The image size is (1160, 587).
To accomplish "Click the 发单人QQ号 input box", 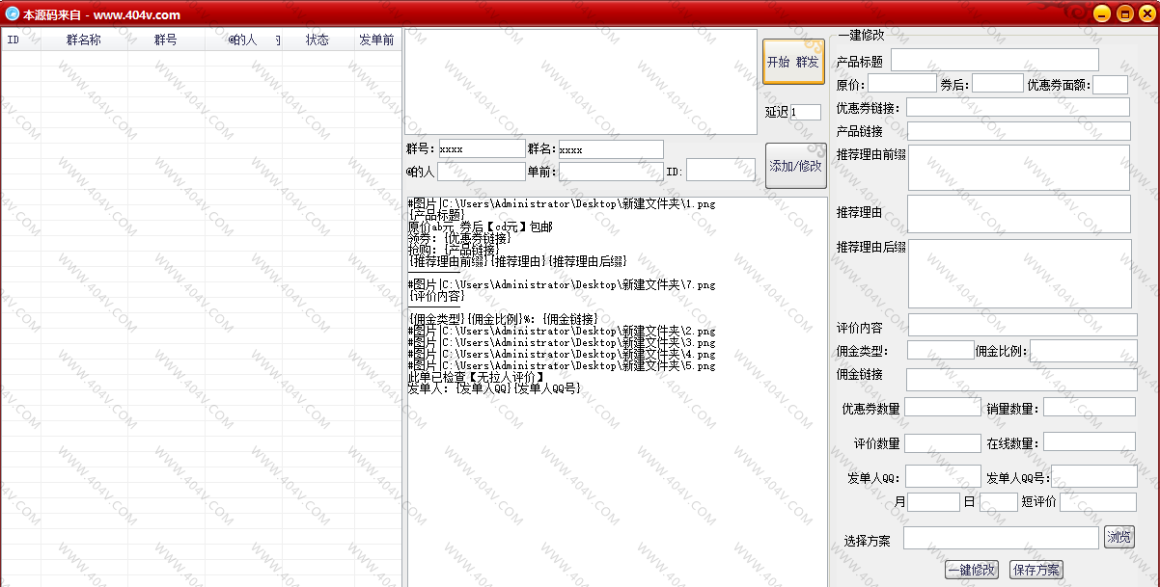I will pos(1093,477).
